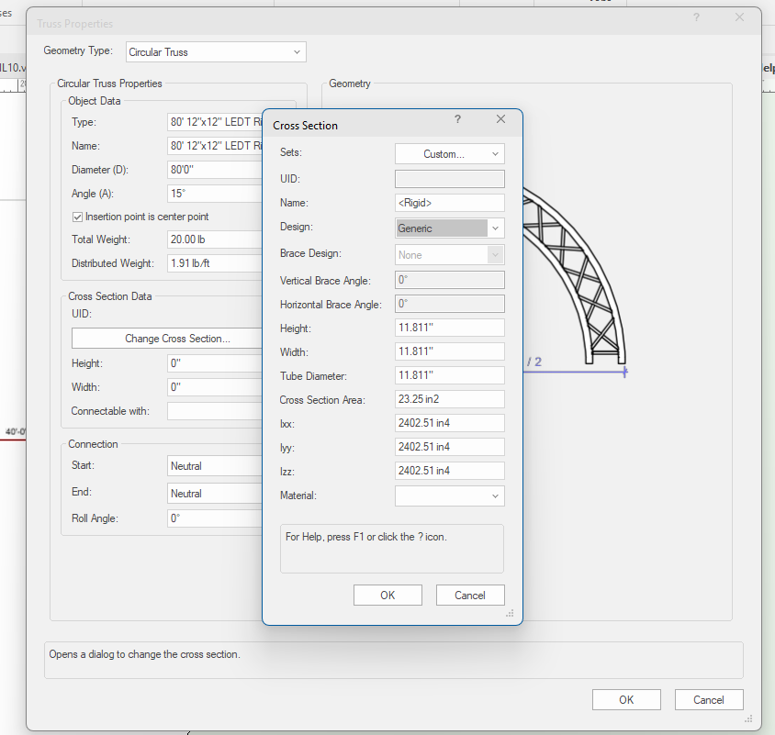Close the Cross Section dialog with X

(500, 119)
